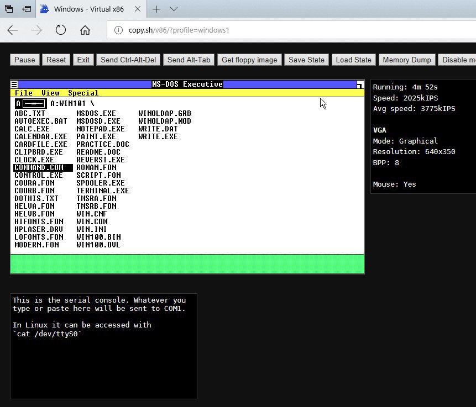This screenshot has width=476, height=407.
Task: Select TERMINAL.EXE file
Action: tap(103, 191)
